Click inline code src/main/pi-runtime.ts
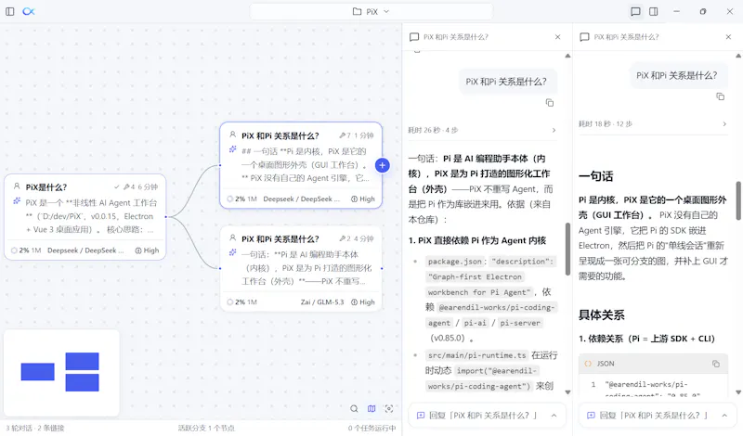This screenshot has width=743, height=436. pos(476,355)
